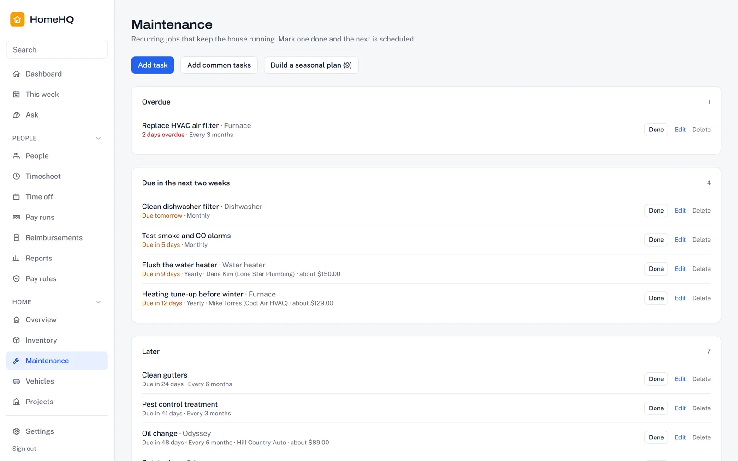Collapse the PEOPLE section chevron
Image resolution: width=738 pixels, height=461 pixels.
(x=98, y=138)
